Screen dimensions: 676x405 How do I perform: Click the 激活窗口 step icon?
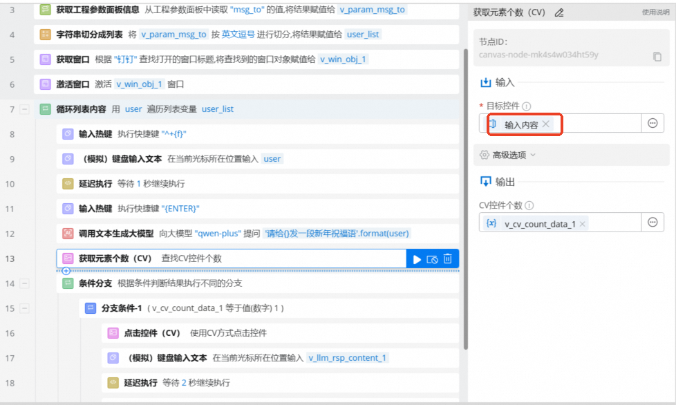[45, 84]
